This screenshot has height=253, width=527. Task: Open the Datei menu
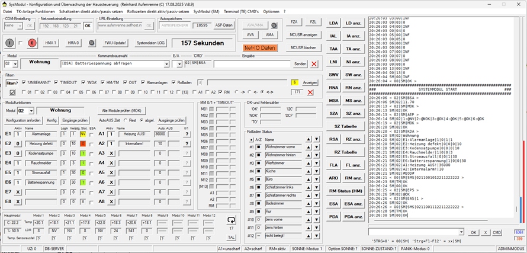click(x=8, y=11)
